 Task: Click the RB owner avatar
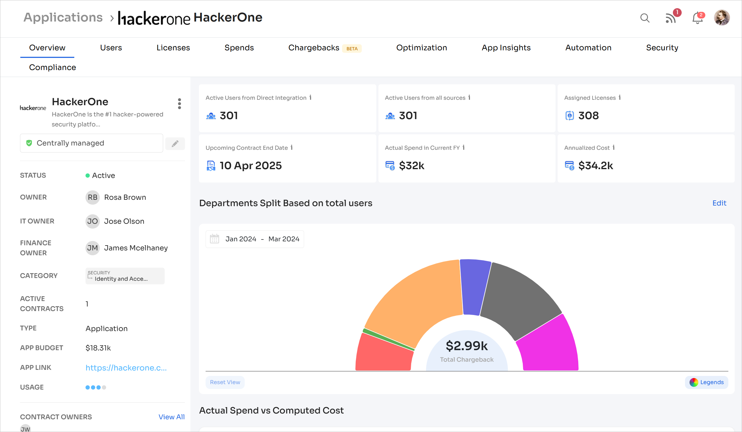[92, 197]
